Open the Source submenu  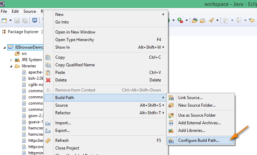[x=61, y=105]
